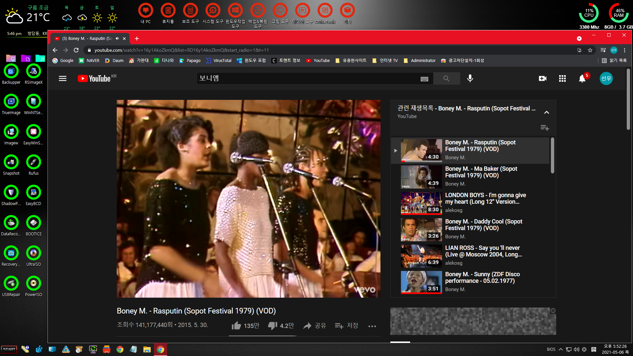Save the video via 저장
633x356 pixels.
coord(347,326)
